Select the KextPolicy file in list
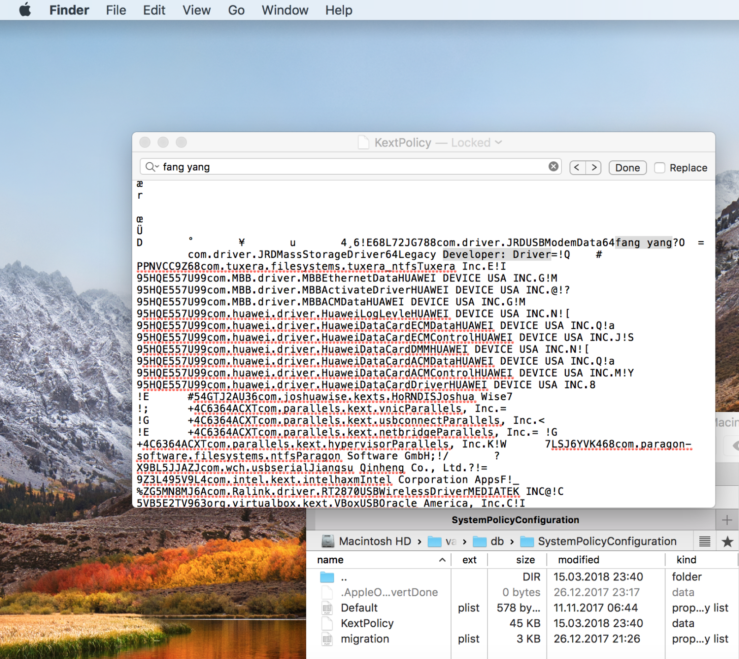Screen dimensions: 739x659 [x=522, y=623]
